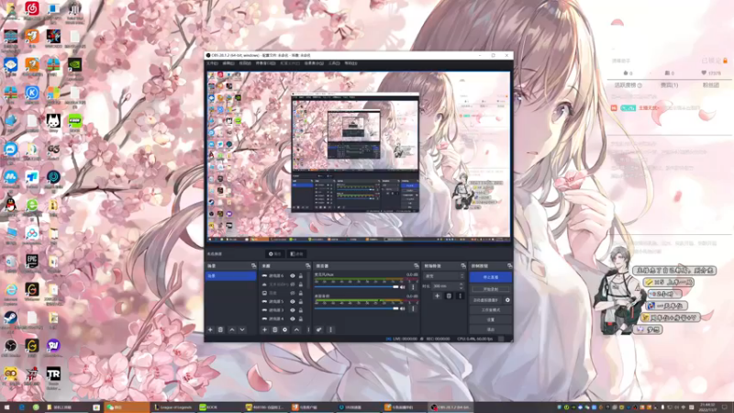The width and height of the screenshot is (734, 413).
Task: Click the 启动虚拟摄像机 button
Action: [486, 300]
